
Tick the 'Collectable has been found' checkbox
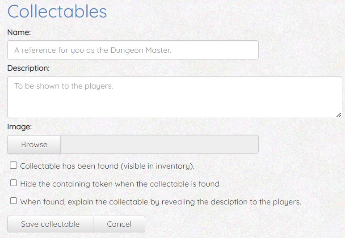click(13, 166)
